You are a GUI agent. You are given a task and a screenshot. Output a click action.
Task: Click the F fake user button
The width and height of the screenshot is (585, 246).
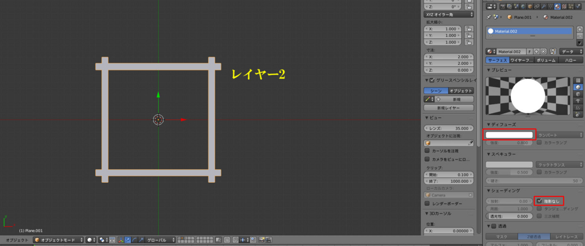tap(530, 52)
